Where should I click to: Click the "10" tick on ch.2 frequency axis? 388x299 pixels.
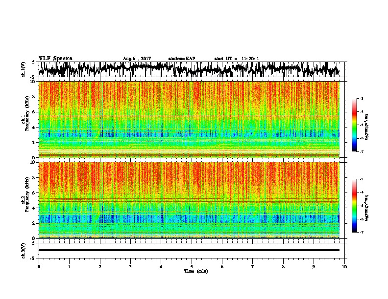click(x=33, y=162)
